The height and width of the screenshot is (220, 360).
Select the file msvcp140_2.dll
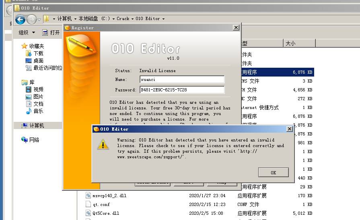coord(109,196)
